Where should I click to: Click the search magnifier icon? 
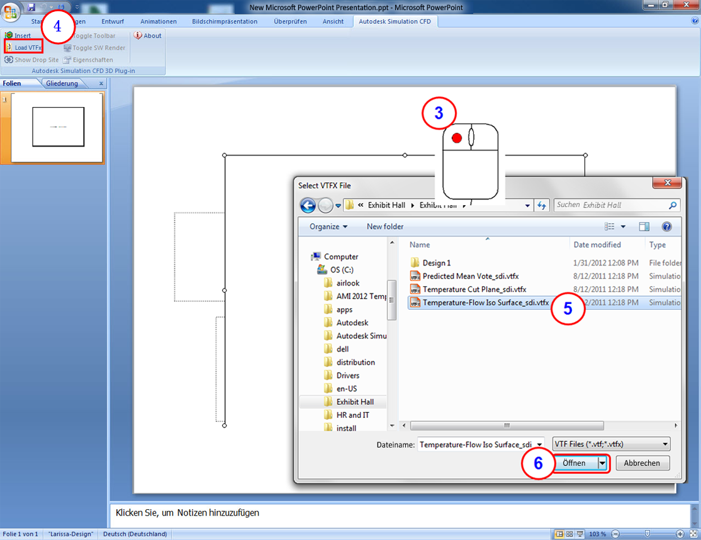pyautogui.click(x=673, y=205)
